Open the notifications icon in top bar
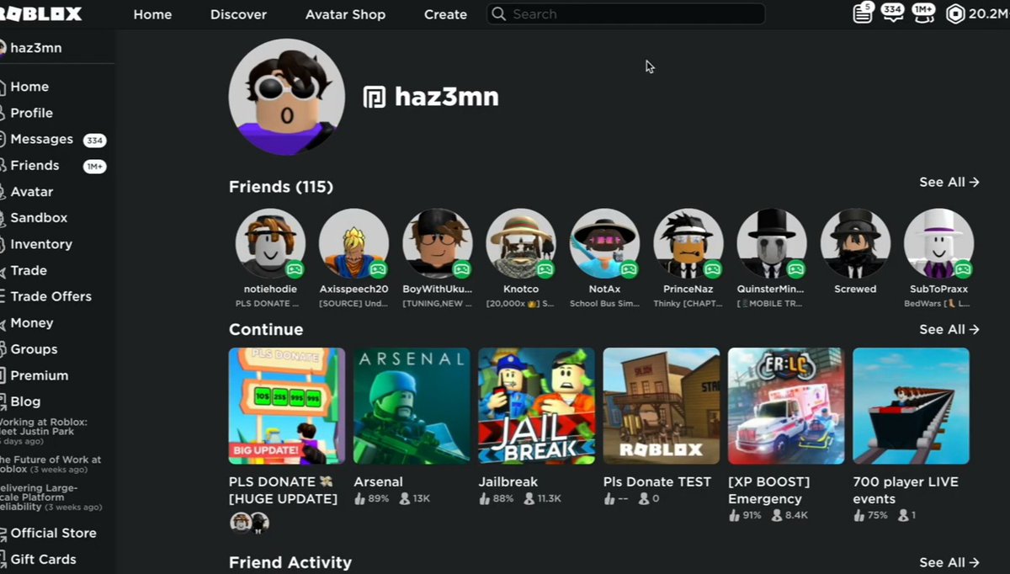 862,13
